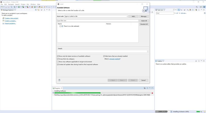Open the External Tools dropdown arrow
Image resolution: width=206 pixels, height=113 pixels.
[x=30, y=7]
